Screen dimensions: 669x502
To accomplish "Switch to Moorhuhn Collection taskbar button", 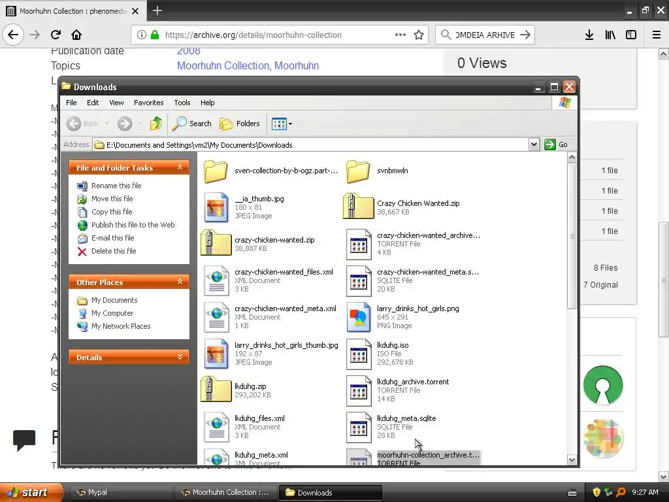I will point(226,493).
